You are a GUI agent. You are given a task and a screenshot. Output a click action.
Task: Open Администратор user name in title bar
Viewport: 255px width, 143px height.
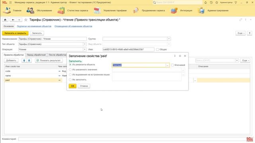click(x=226, y=2)
